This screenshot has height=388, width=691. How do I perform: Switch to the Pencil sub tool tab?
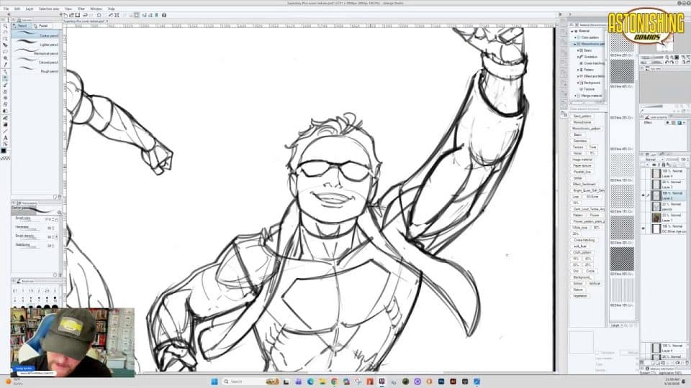22,26
